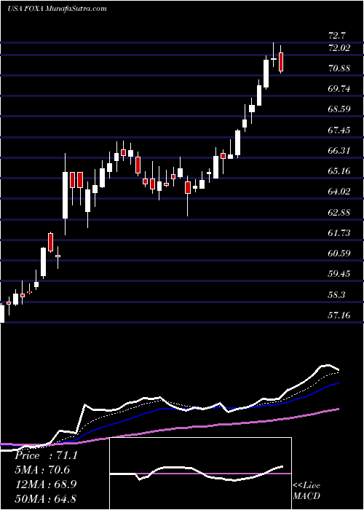Select the 58.3 price axis label
Image resolution: width=364 pixels, height=510 pixels.
pyautogui.click(x=337, y=295)
